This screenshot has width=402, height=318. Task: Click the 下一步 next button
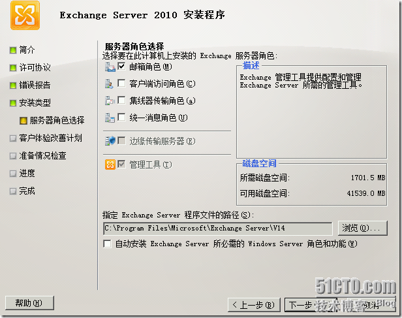click(311, 305)
